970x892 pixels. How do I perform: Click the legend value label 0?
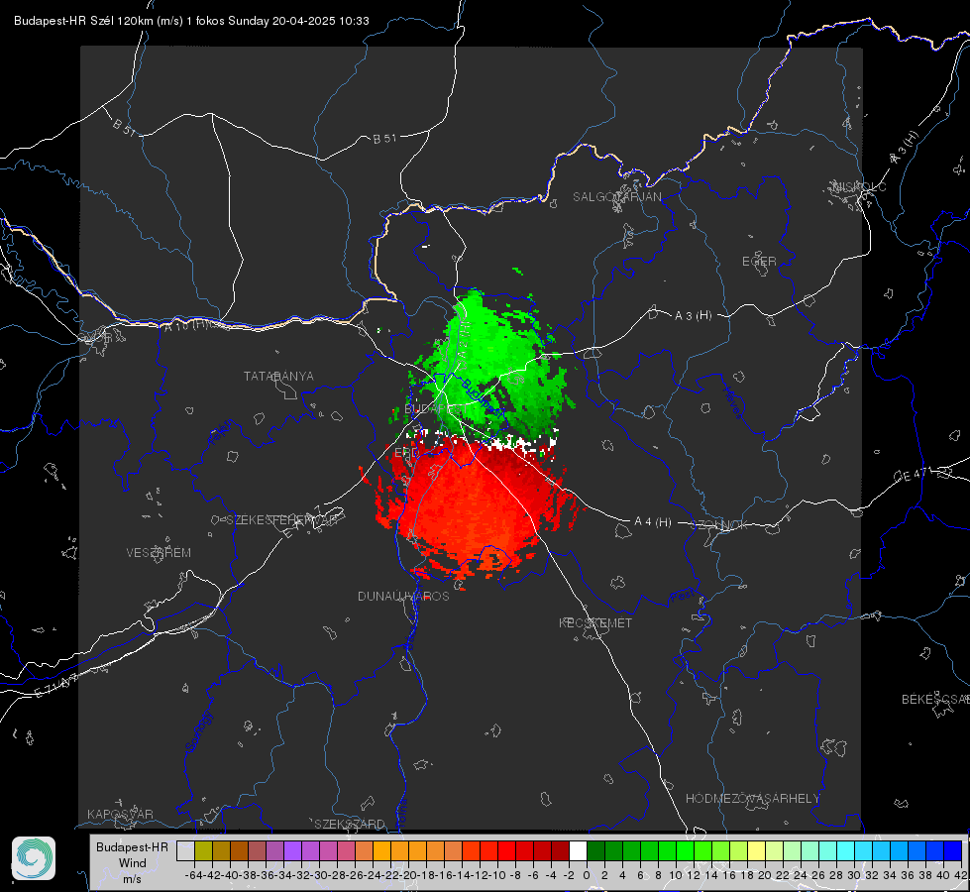pyautogui.click(x=587, y=875)
